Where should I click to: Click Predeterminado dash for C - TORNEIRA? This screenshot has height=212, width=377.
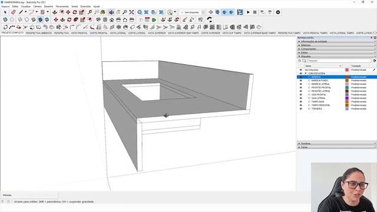359,108
